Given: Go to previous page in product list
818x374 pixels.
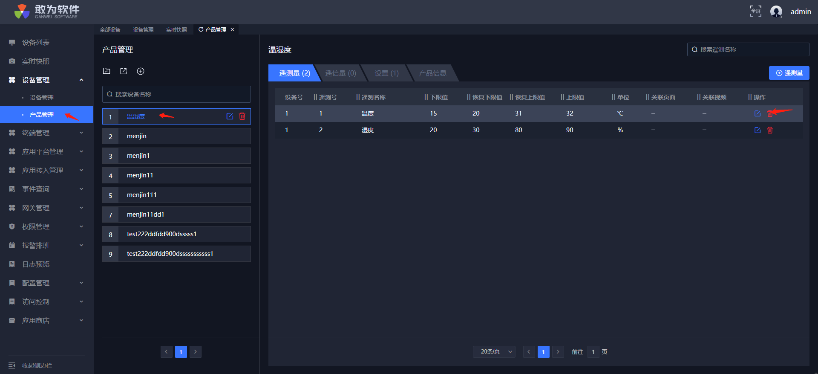Looking at the screenshot, I should 167,352.
